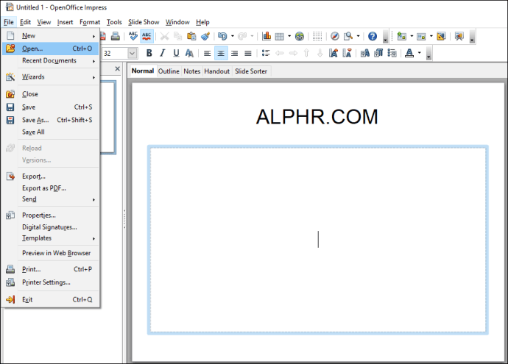Toggle Bullets on/off icon
Viewport: 508px width, 364px height.
(x=266, y=53)
